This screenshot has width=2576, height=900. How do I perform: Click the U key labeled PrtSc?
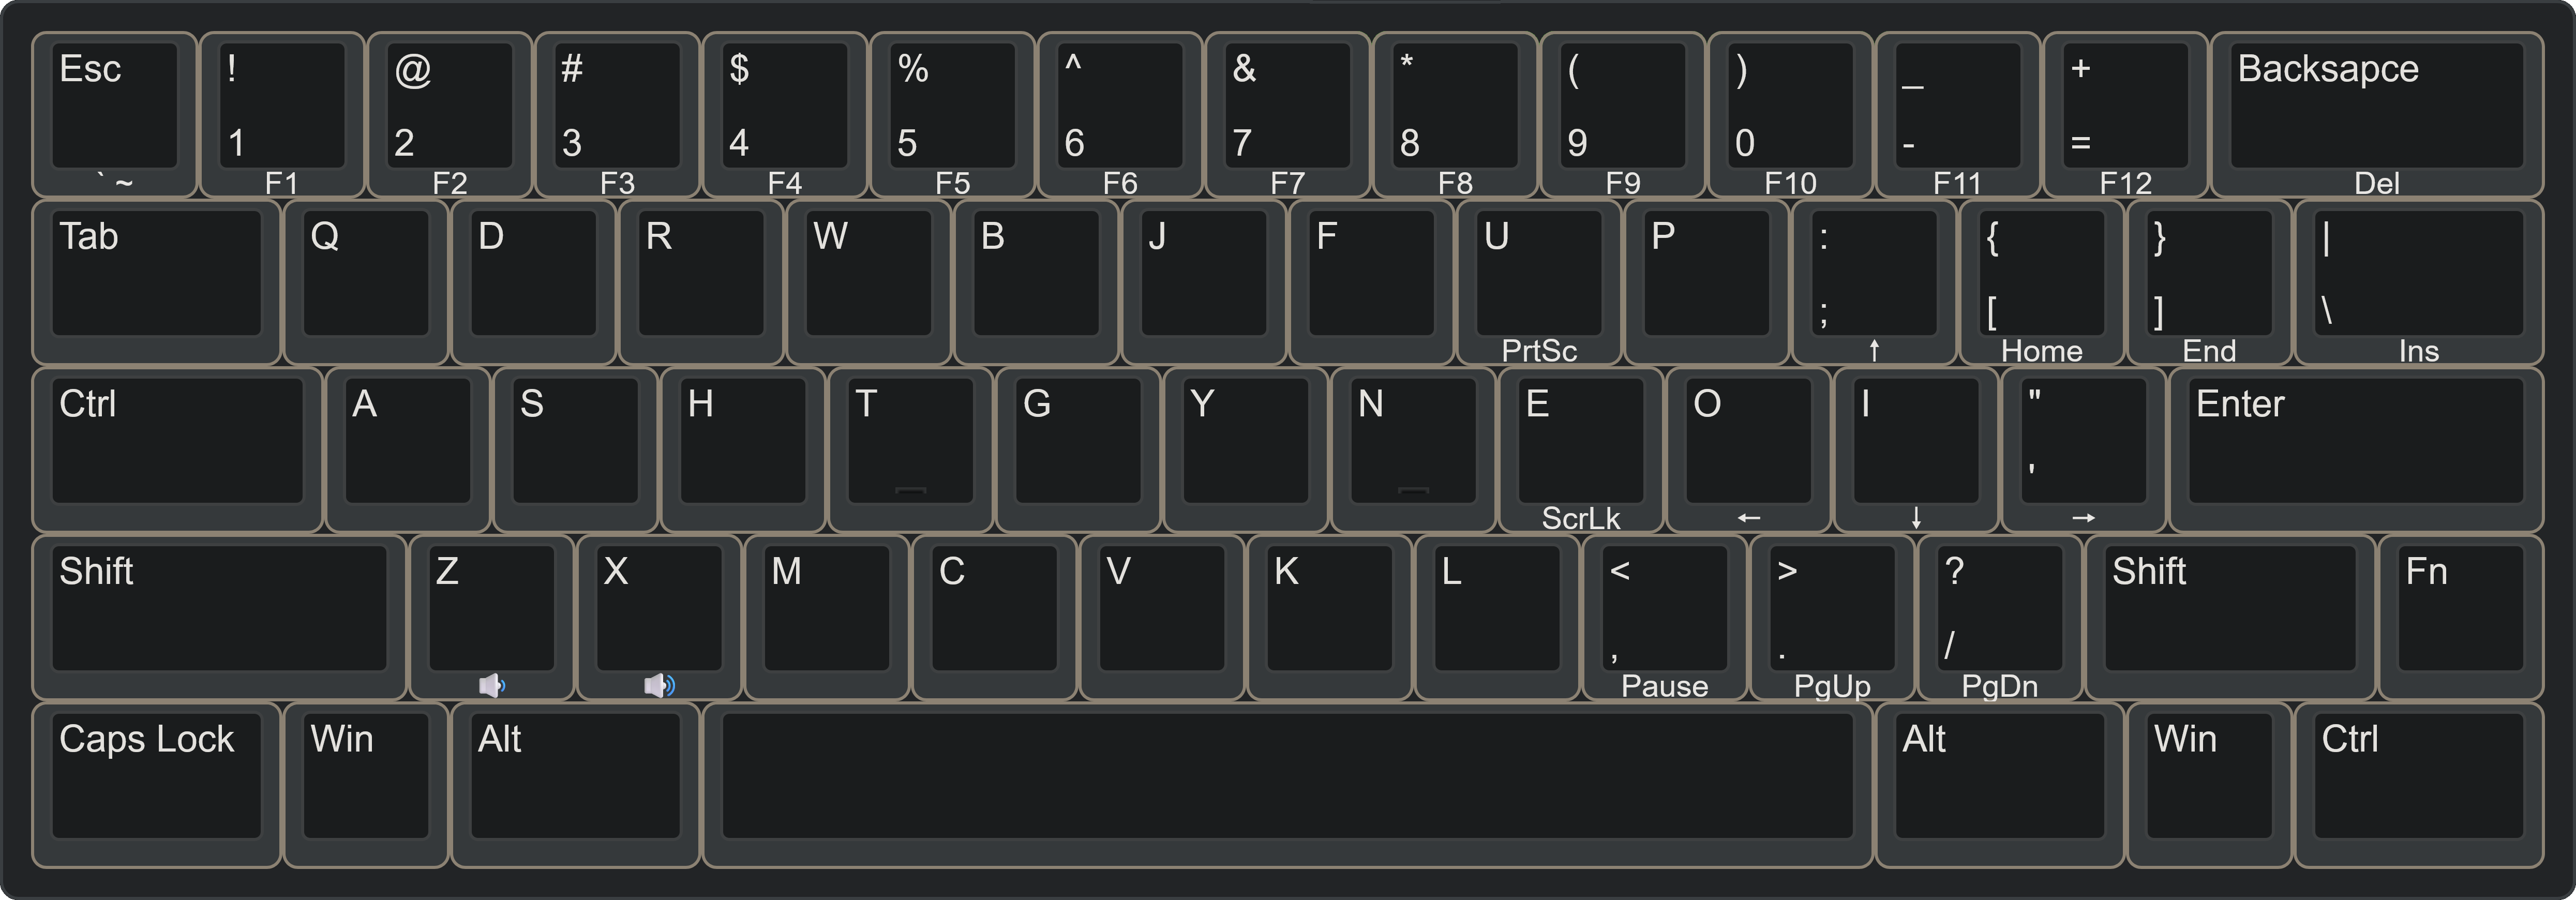[1539, 282]
